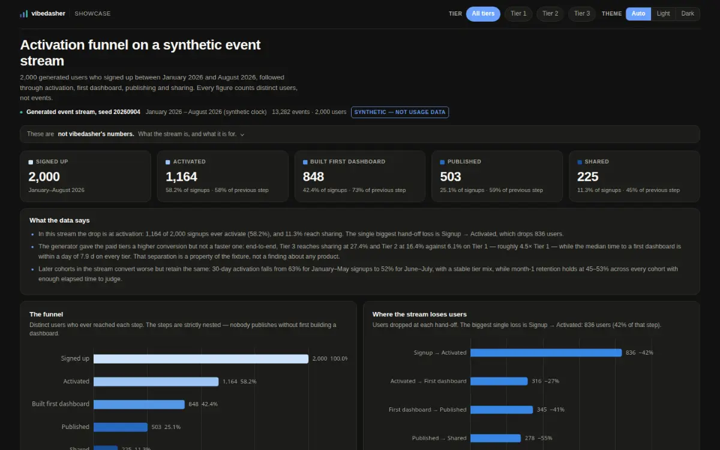Select the All tiers filter

483,14
